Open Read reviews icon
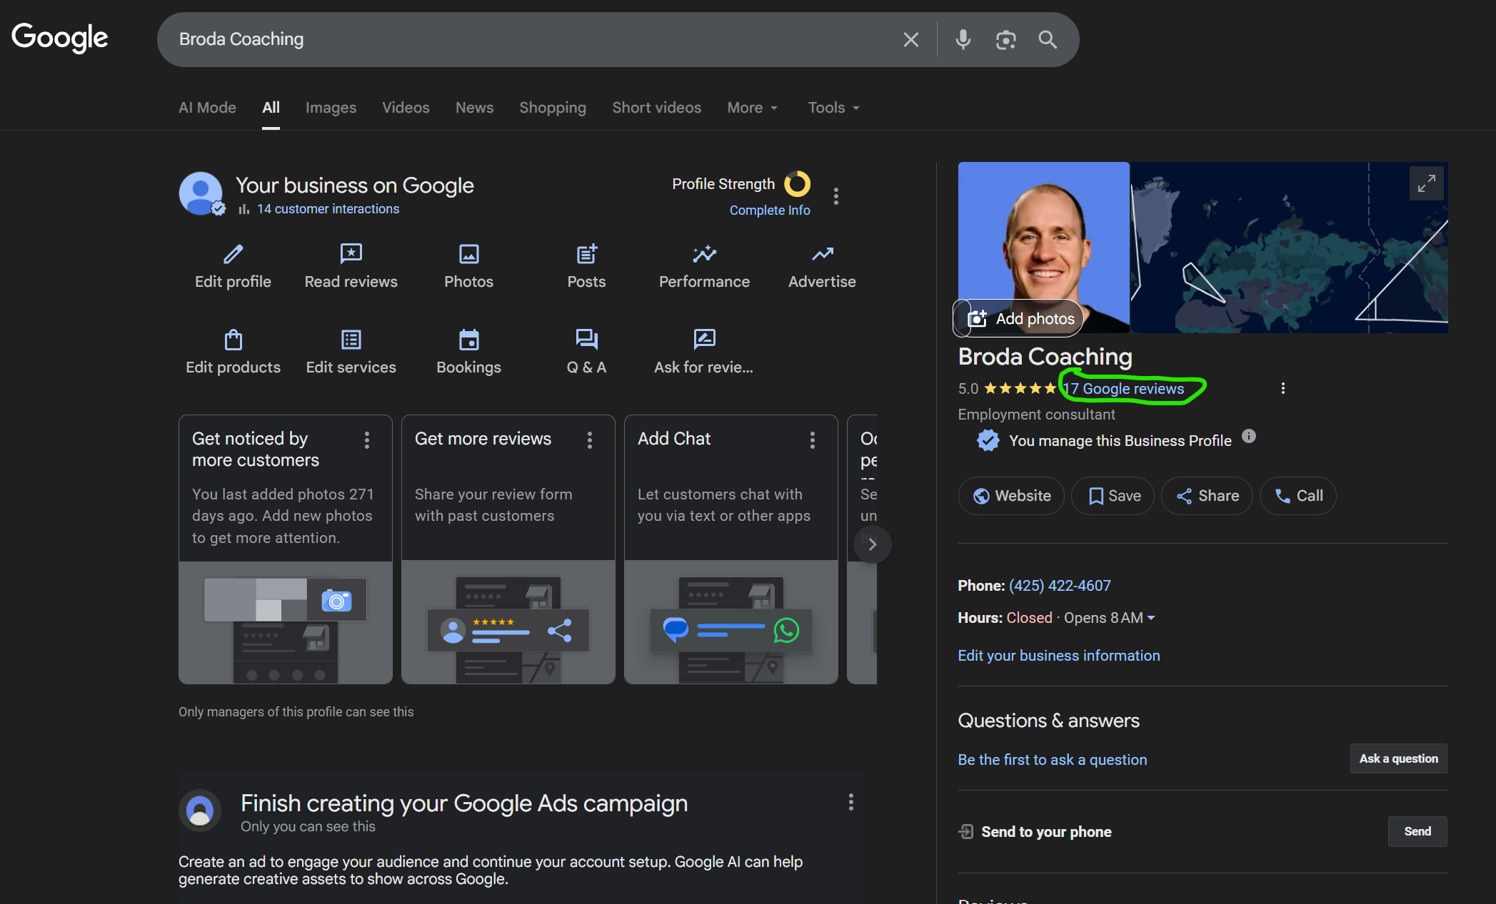 351,254
